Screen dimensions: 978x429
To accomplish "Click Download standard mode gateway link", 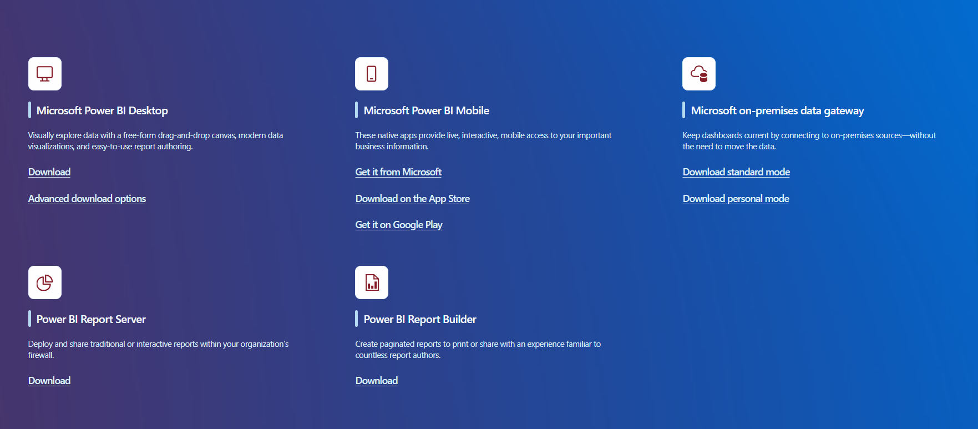I will pos(736,172).
